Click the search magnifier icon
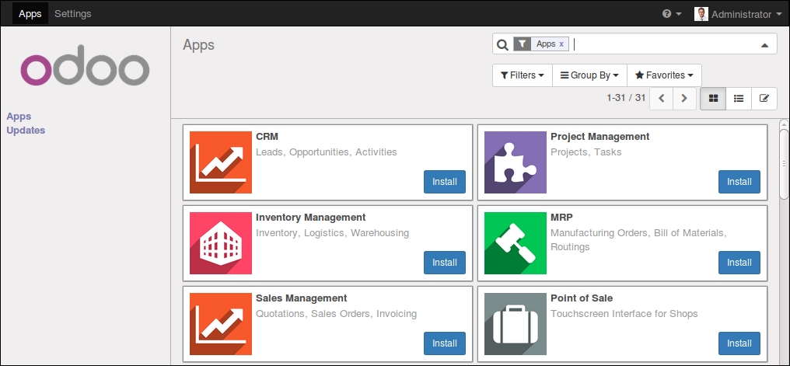 [x=502, y=45]
